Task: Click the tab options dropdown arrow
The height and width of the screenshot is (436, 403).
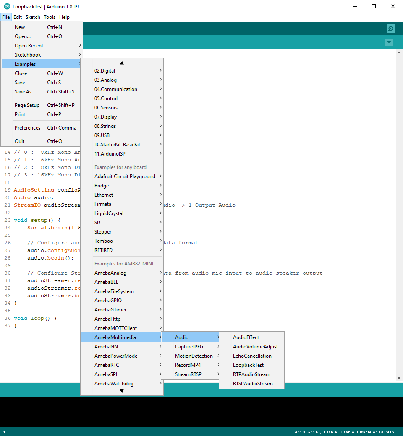Action: pos(389,42)
